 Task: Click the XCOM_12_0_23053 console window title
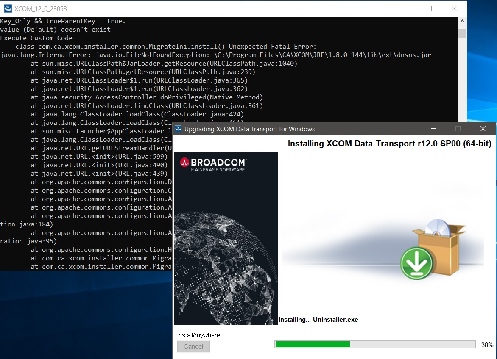click(x=41, y=8)
